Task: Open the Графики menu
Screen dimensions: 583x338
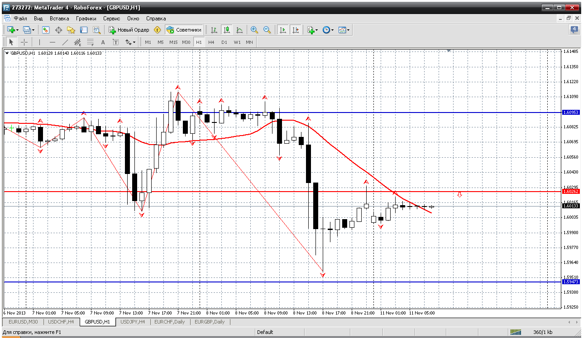Action: point(86,19)
